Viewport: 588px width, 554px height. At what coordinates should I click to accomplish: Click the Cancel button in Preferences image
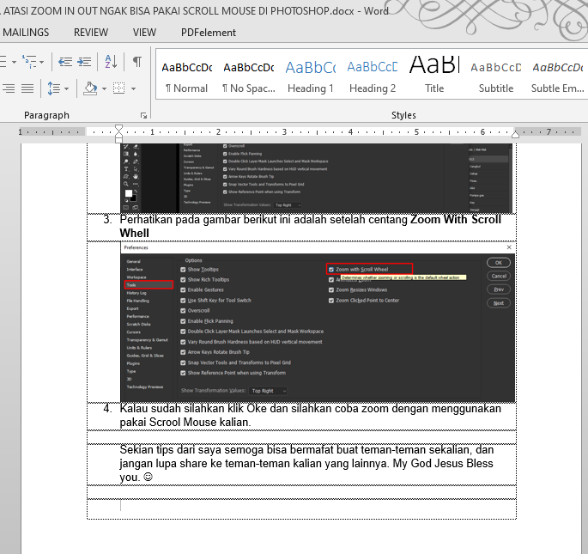[x=499, y=276]
